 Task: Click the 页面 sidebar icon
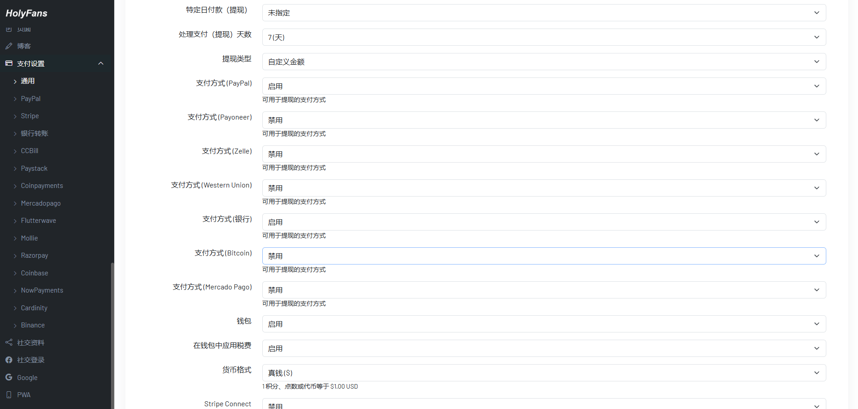pos(9,28)
